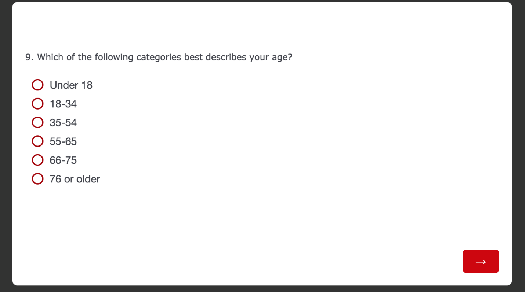The width and height of the screenshot is (525, 292).
Task: Click the "18-34" option label text
Action: (63, 104)
